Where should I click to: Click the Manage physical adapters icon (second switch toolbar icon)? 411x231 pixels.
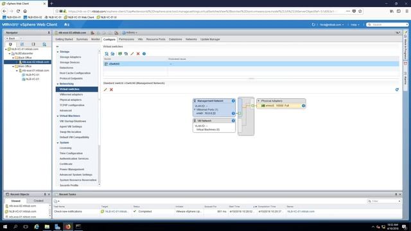(113, 54)
